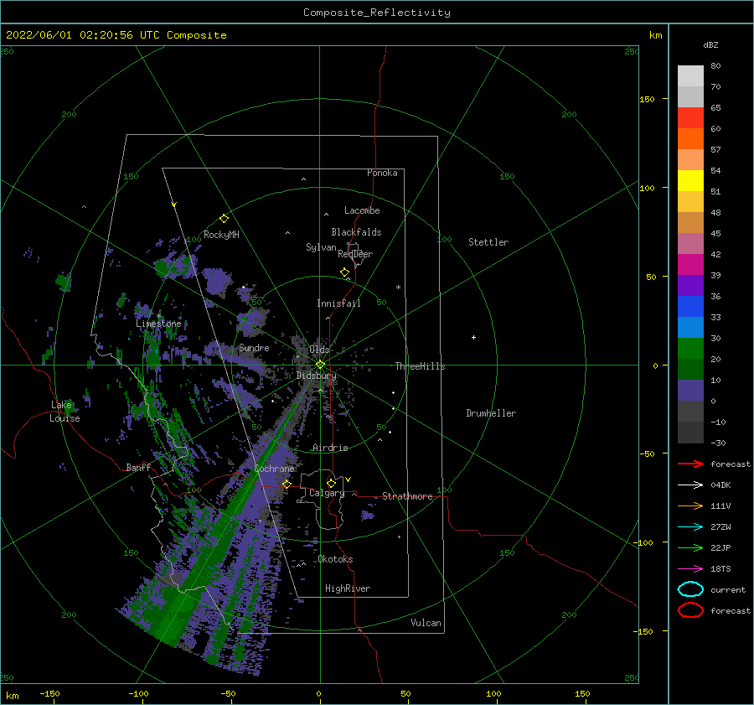Viewport: 754px width, 705px height.
Task: Click the Innisfail label
Action: (338, 303)
